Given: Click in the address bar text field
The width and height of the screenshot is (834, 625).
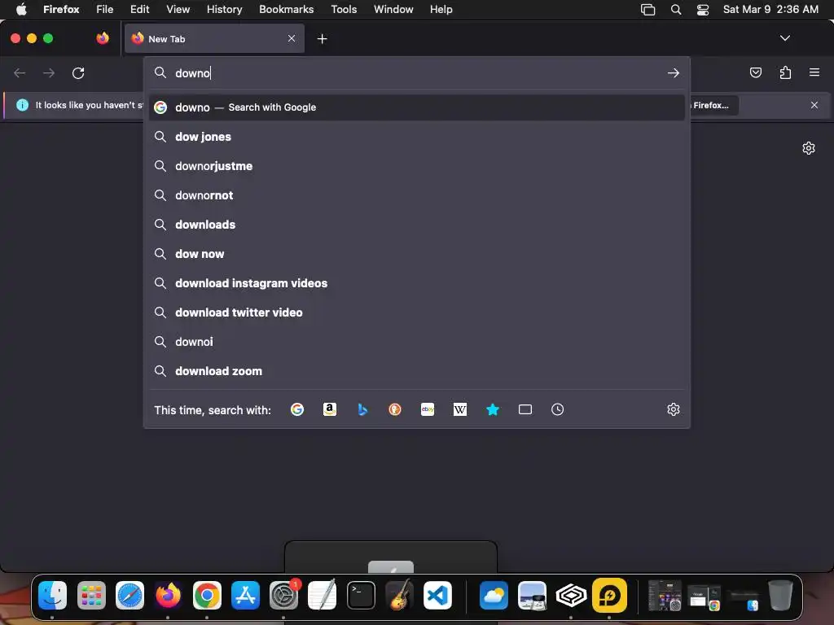Looking at the screenshot, I should pyautogui.click(x=418, y=72).
